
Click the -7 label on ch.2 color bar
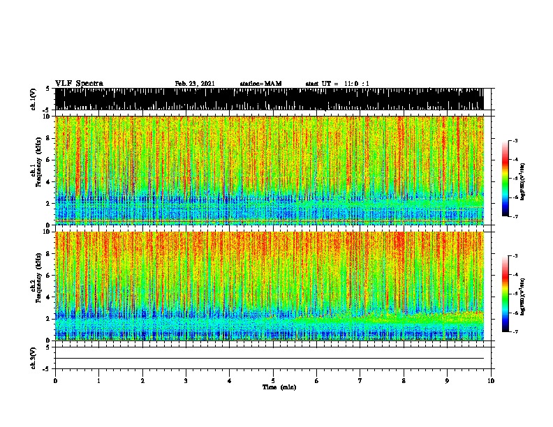(515, 331)
